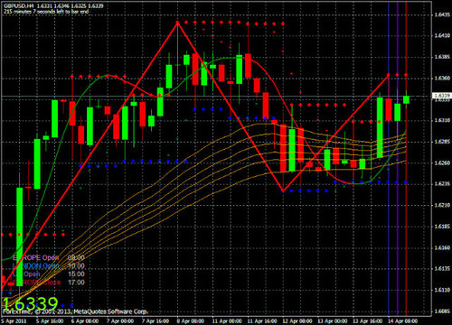Click the 1.6285 price axis label
The height and width of the screenshot is (325, 452).
click(442, 142)
